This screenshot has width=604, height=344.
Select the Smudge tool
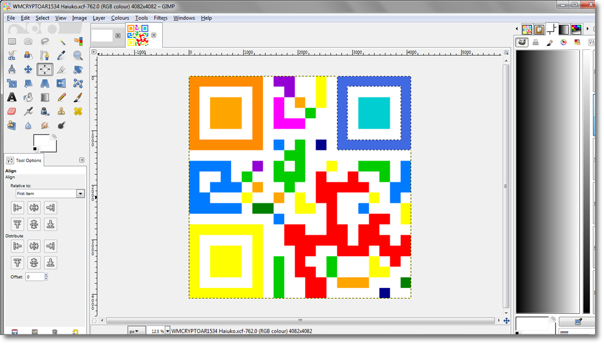click(x=45, y=126)
